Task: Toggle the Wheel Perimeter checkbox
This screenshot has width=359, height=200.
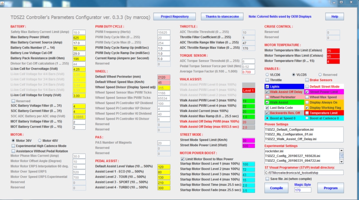Action: coord(267,97)
